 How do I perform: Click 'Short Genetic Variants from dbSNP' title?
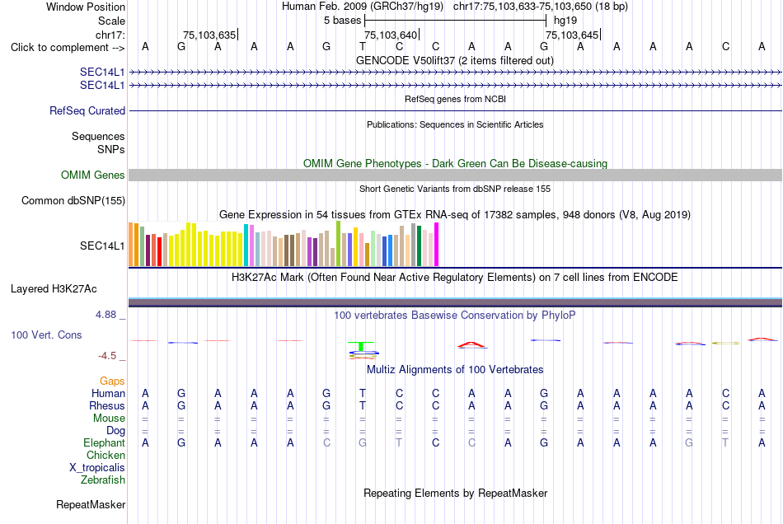point(455,189)
